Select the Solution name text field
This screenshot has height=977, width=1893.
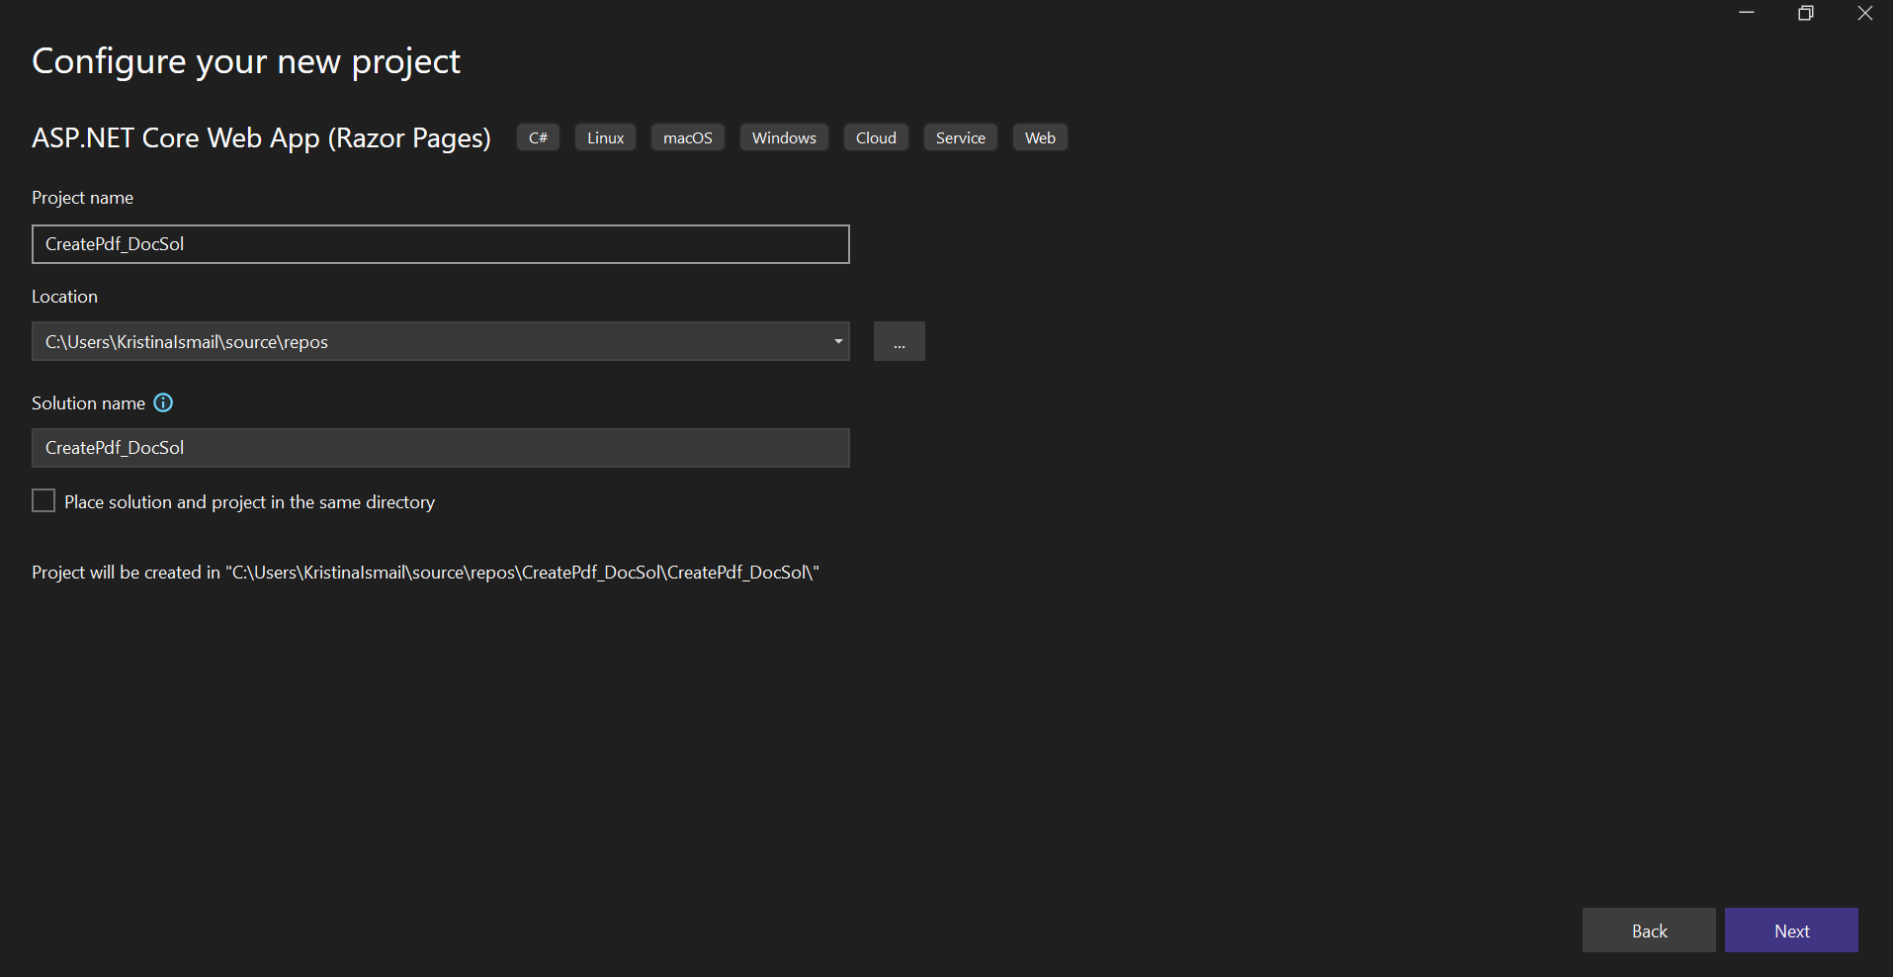(440, 447)
